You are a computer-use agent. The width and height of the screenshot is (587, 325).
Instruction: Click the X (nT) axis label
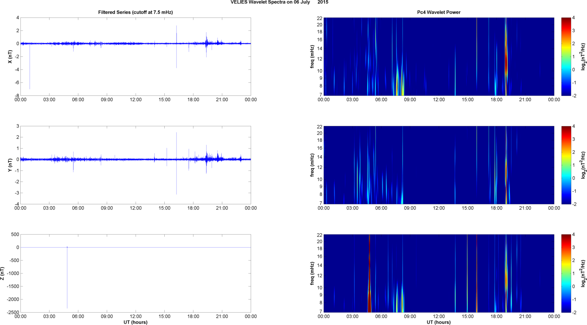(x=10, y=57)
